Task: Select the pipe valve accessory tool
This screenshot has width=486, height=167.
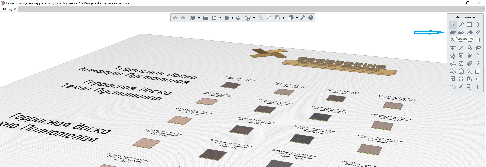Action: [x=470, y=56]
